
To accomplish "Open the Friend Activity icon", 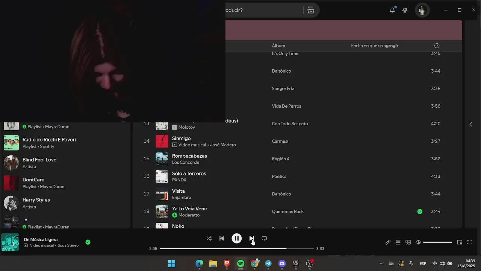I will (405, 10).
